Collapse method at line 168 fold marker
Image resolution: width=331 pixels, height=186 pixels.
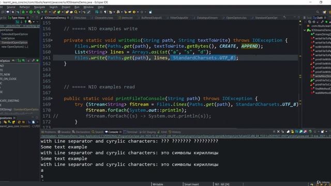52,99
